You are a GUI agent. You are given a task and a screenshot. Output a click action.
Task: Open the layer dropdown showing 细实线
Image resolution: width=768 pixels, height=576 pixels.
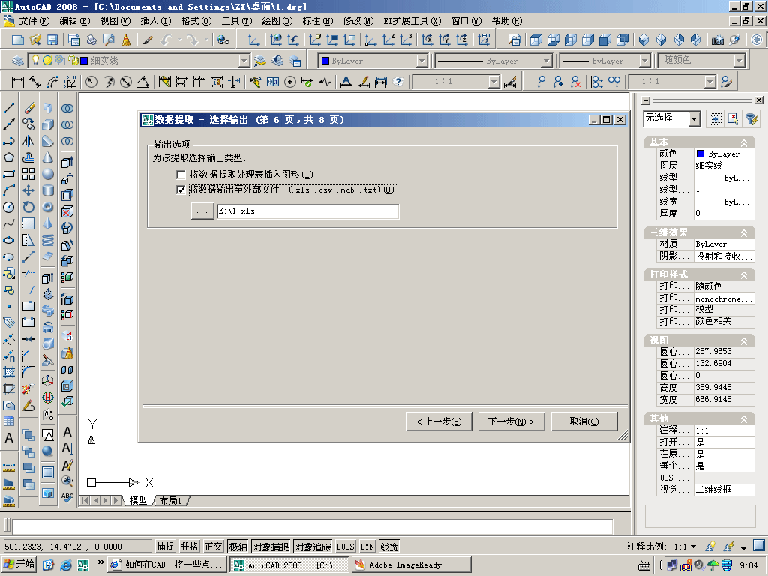[x=244, y=61]
